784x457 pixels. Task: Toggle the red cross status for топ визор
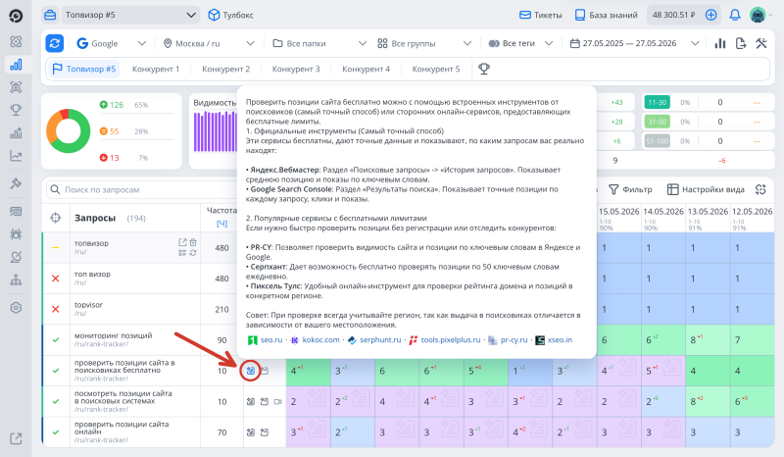click(56, 279)
